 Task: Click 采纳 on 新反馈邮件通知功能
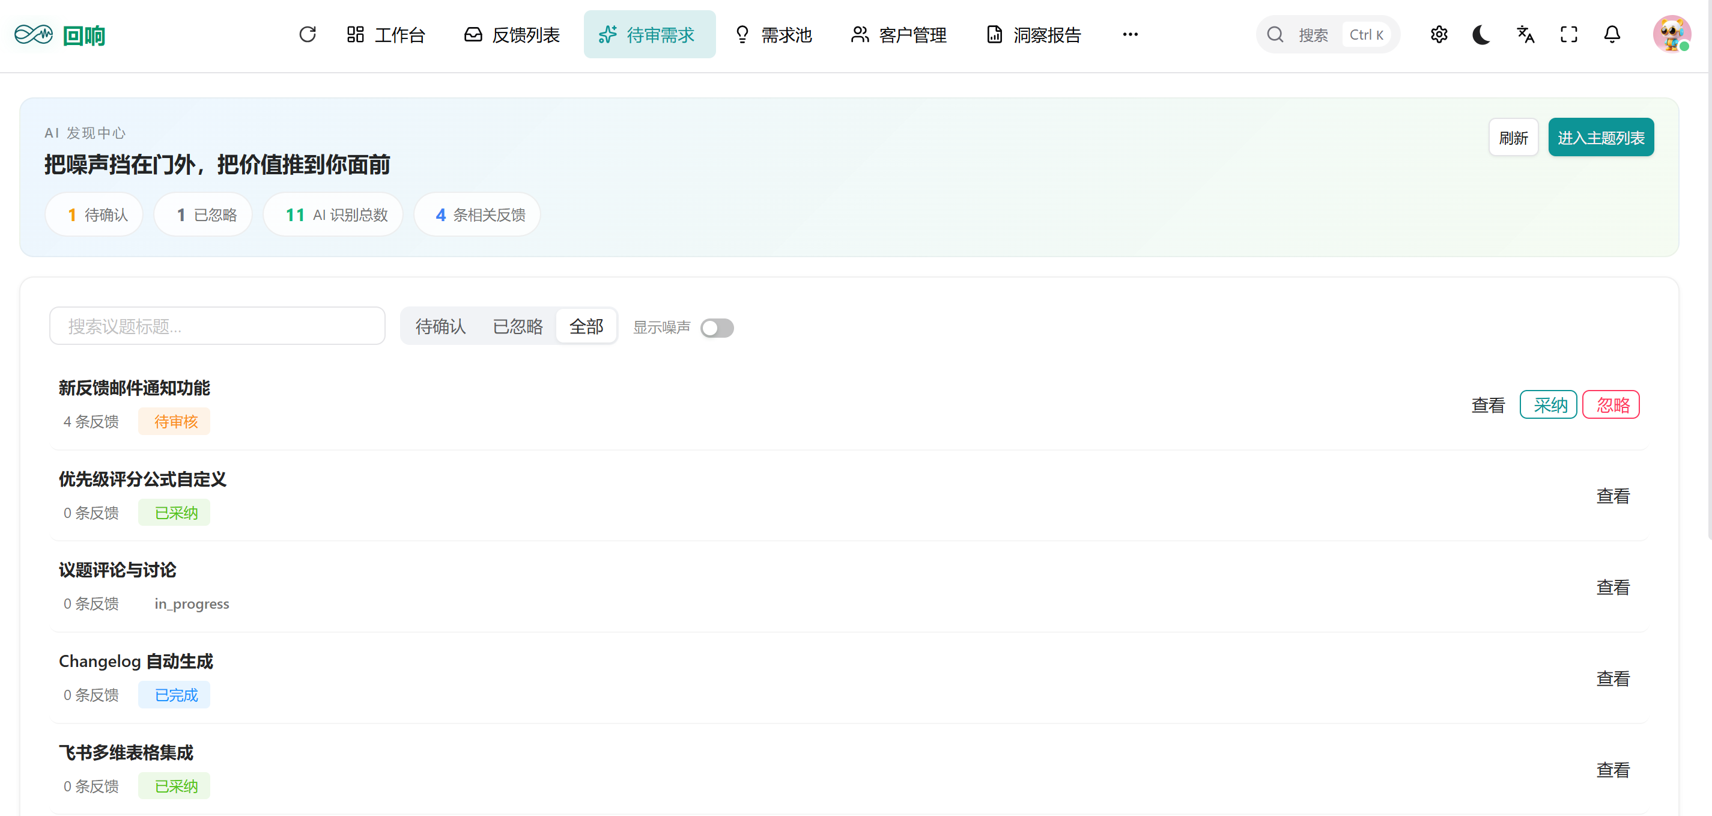(1548, 405)
